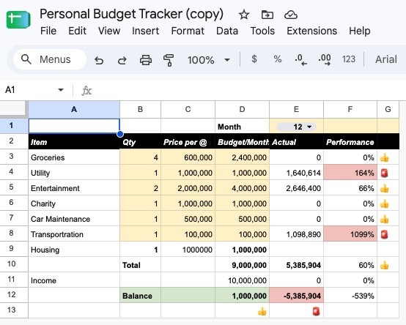Click the document title Personal Budget Tracker (copy)
The image size is (406, 325).
pyautogui.click(x=131, y=14)
